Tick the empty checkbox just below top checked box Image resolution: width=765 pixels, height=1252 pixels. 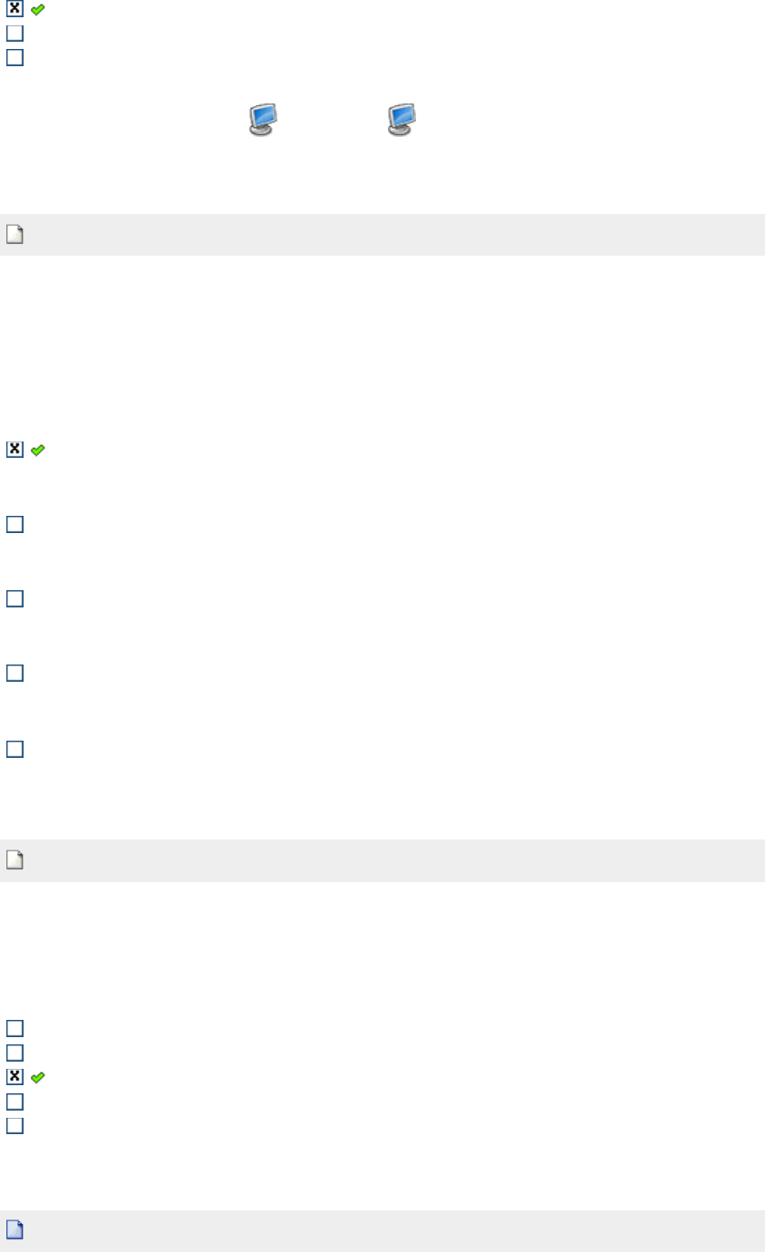pyautogui.click(x=15, y=34)
